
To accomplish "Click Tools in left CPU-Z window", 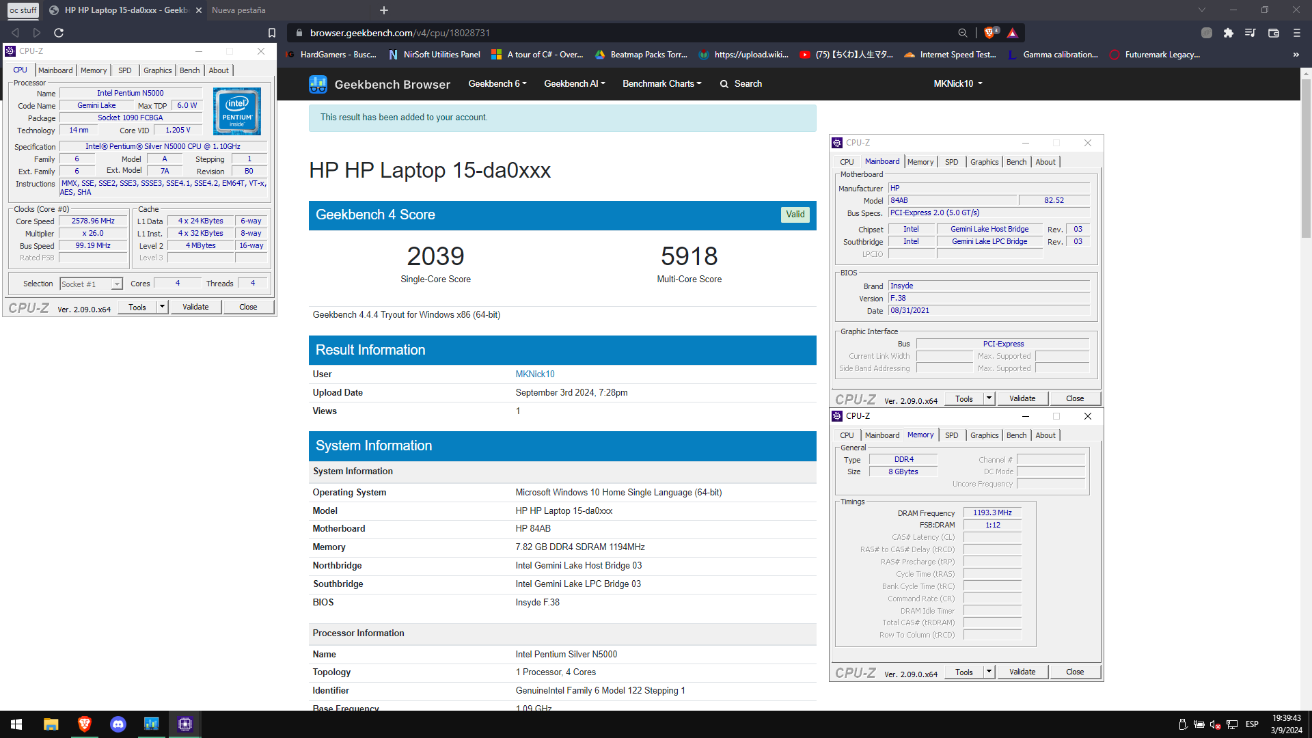I will (x=137, y=307).
